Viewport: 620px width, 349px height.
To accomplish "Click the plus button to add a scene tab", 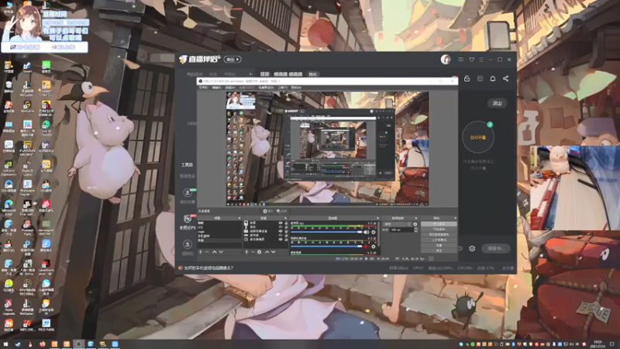I will (250, 74).
